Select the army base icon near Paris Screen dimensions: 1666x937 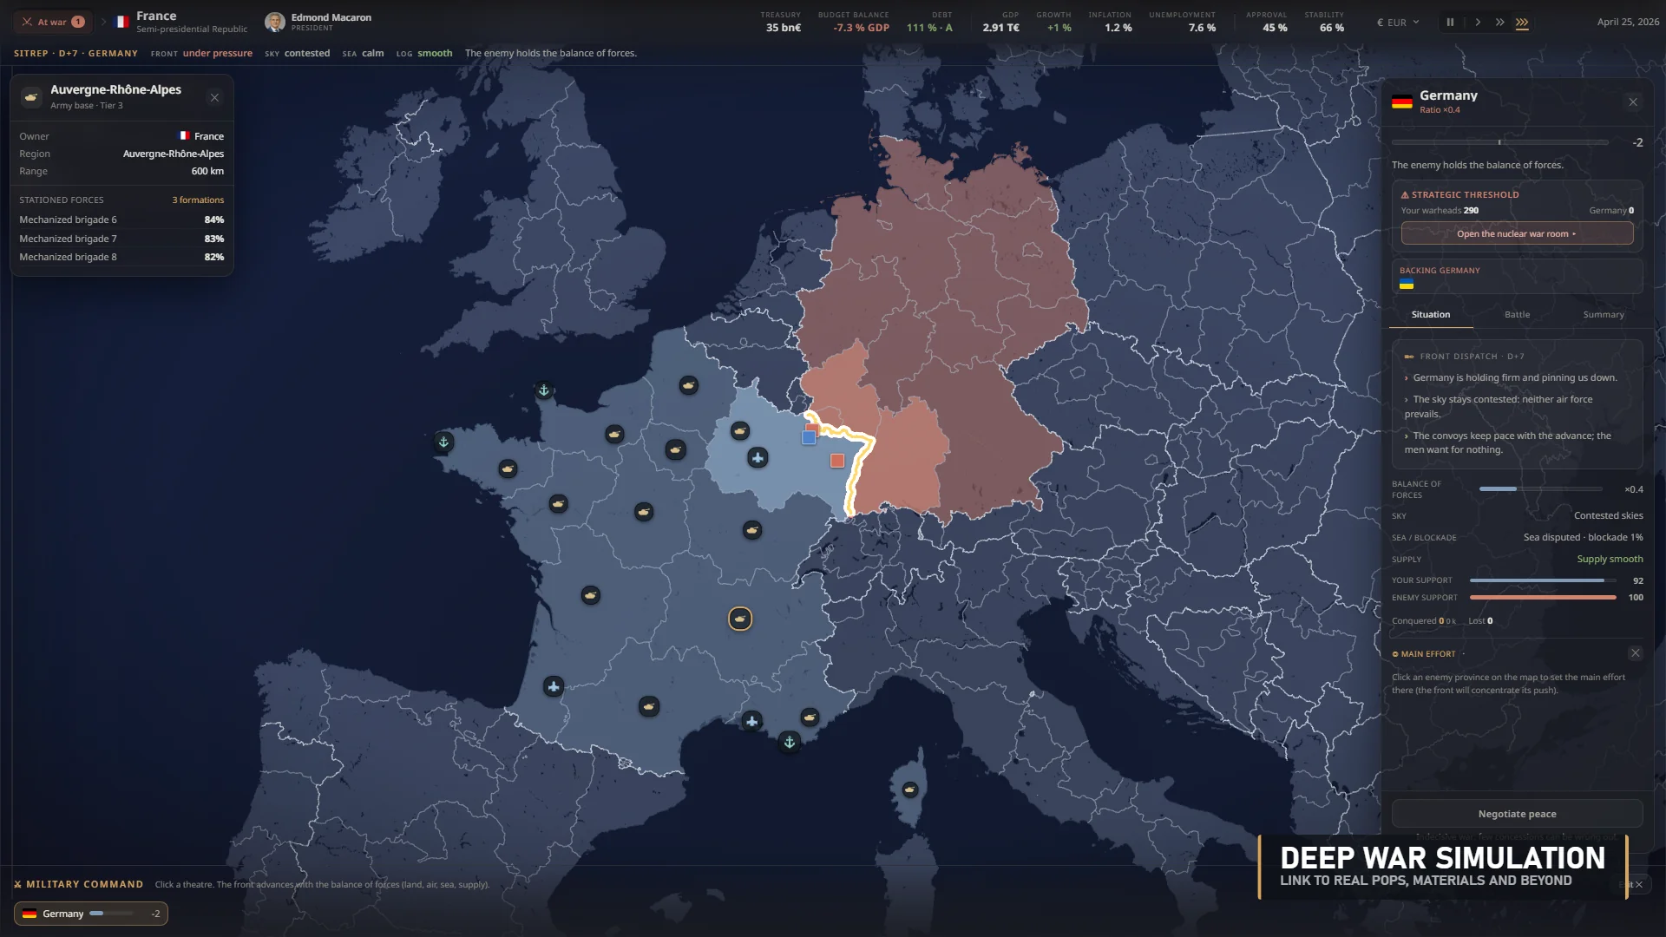[675, 449]
